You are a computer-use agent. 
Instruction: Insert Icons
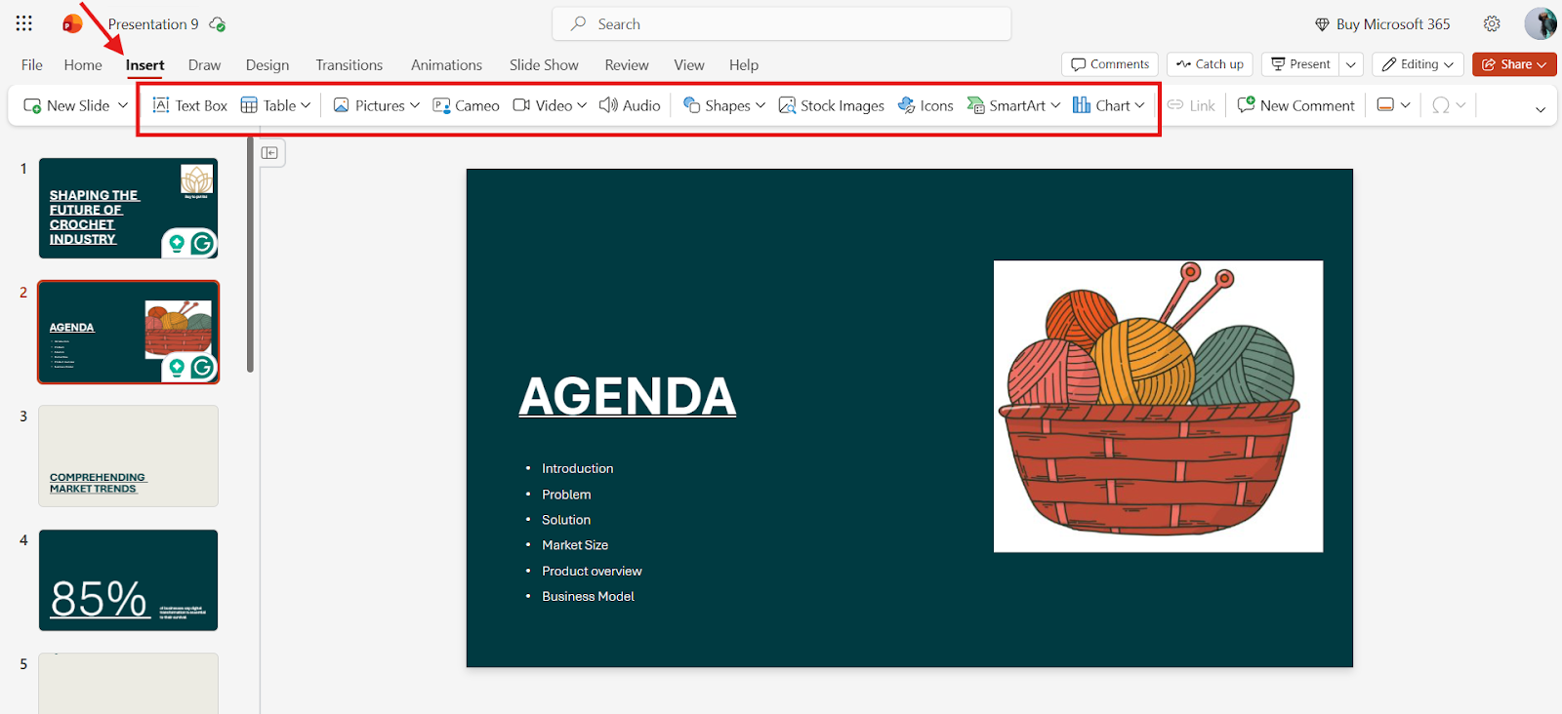point(925,105)
